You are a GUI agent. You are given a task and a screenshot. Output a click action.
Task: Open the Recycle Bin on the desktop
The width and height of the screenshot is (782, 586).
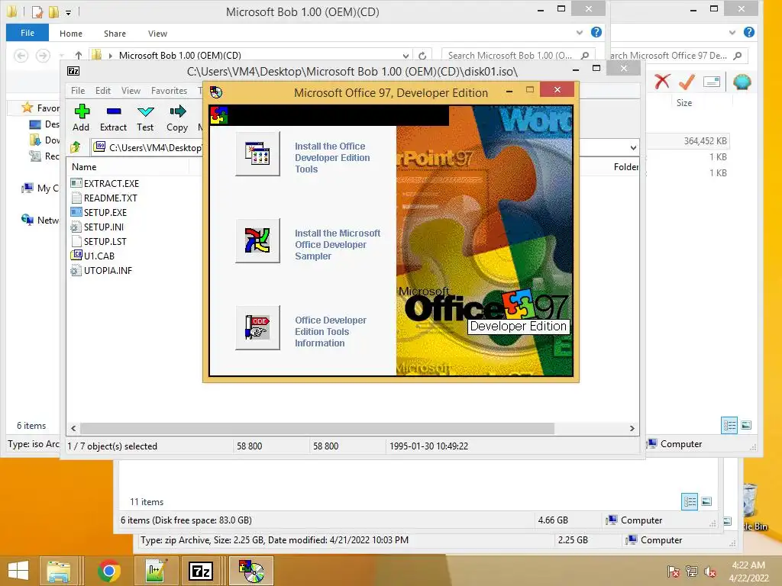tap(754, 507)
